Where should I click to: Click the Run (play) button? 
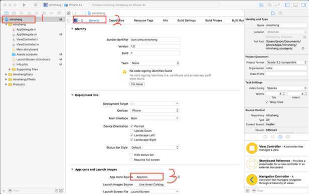pos(24,5)
